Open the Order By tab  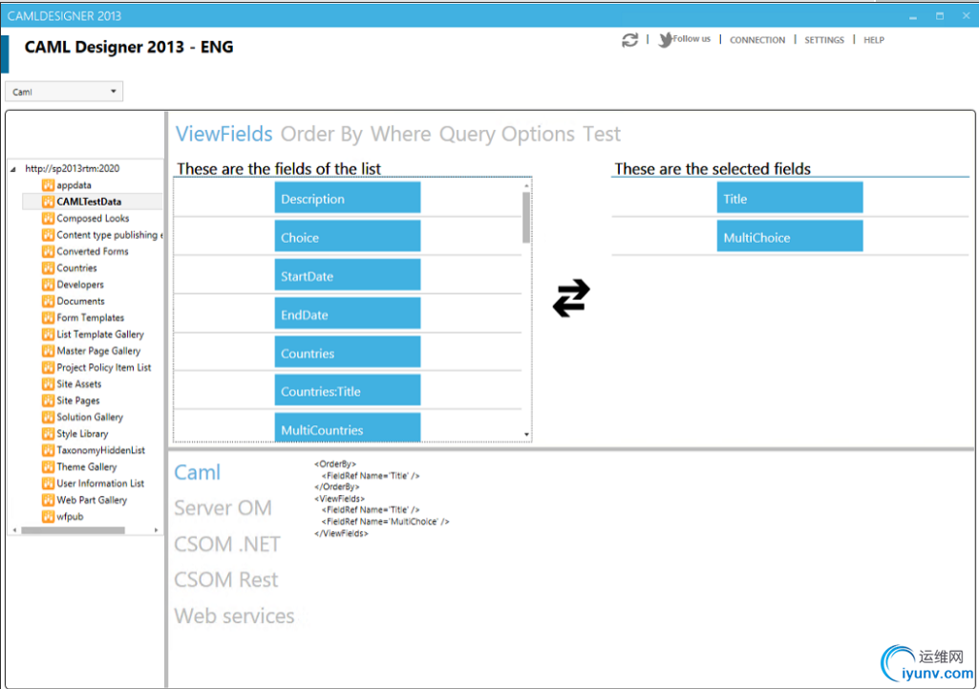tap(321, 134)
